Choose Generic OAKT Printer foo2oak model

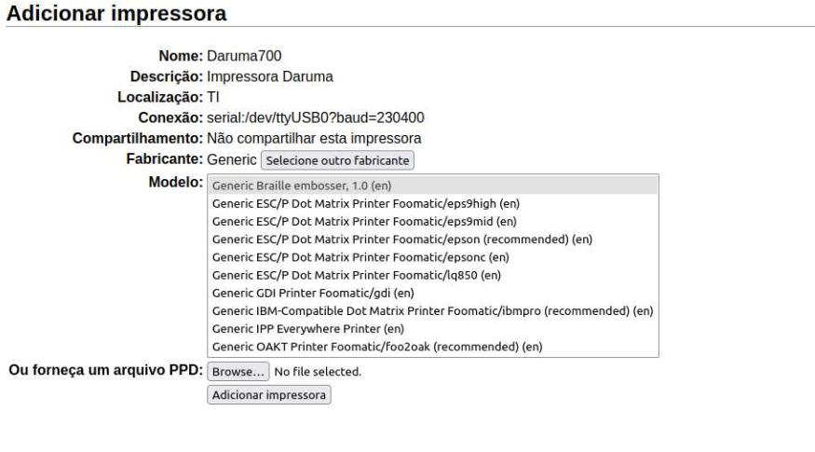[x=376, y=347]
